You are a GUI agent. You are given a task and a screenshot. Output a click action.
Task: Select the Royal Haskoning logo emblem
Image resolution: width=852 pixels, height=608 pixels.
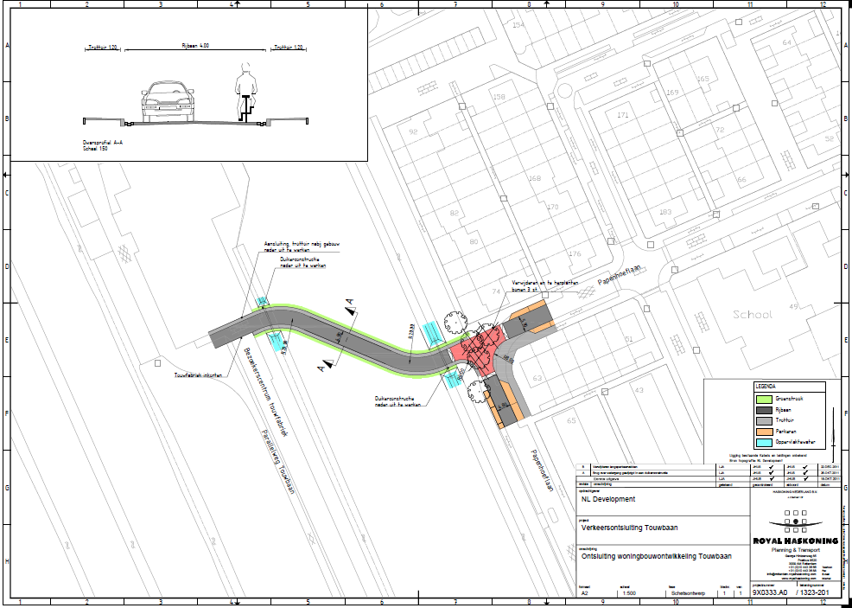point(796,522)
